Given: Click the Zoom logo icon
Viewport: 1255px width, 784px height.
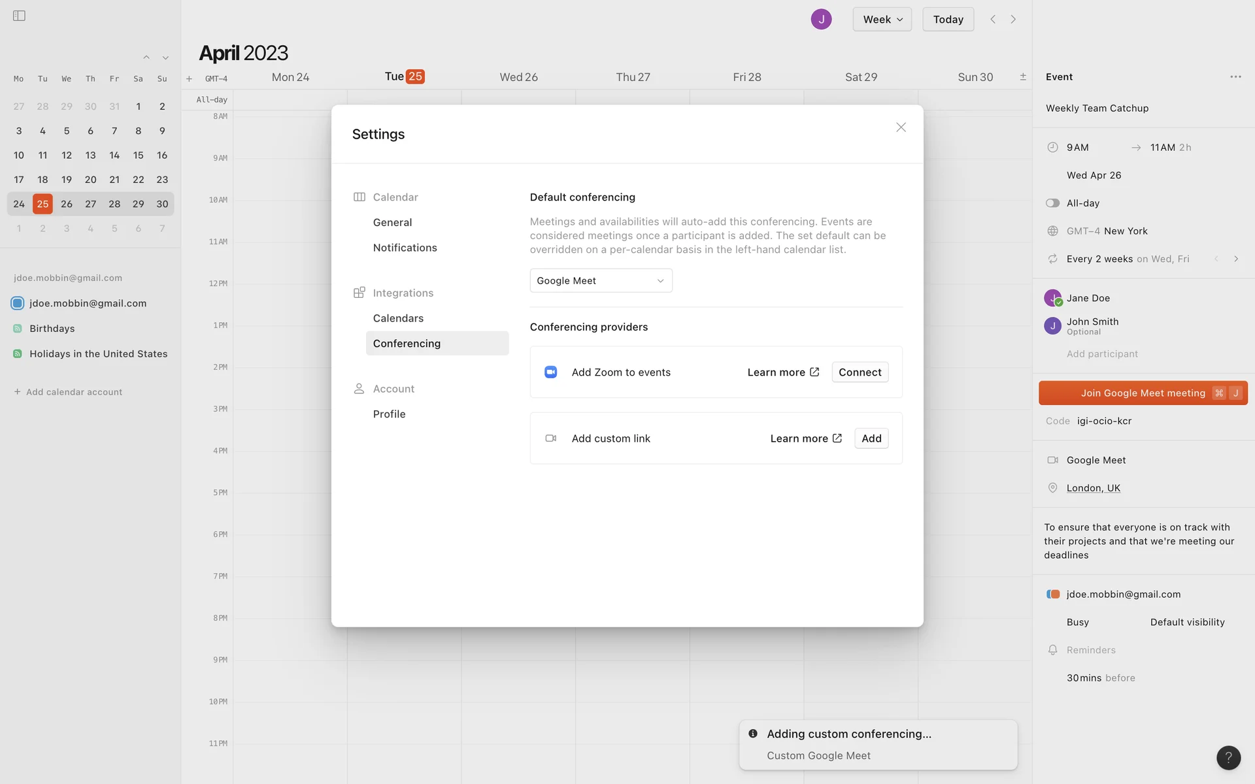Looking at the screenshot, I should [x=550, y=372].
